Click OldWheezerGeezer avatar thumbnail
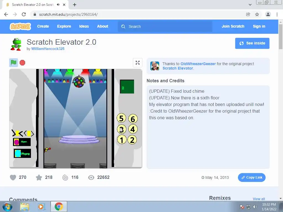 [x=155, y=66]
